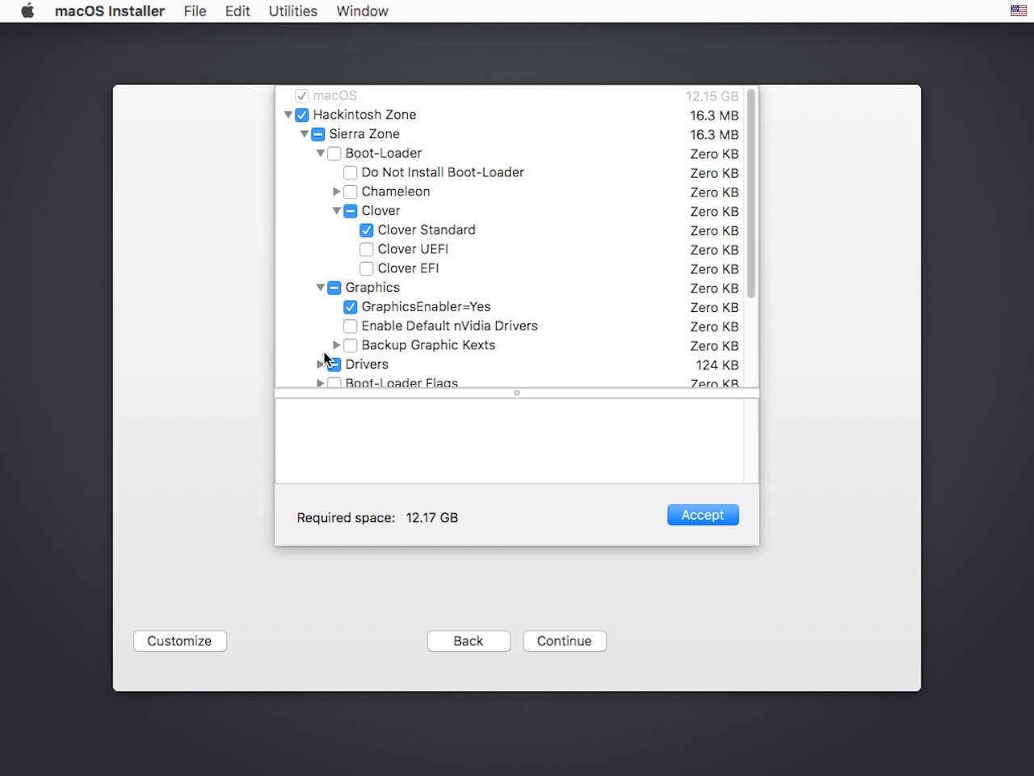Click the split pane divider handle

[517, 393]
